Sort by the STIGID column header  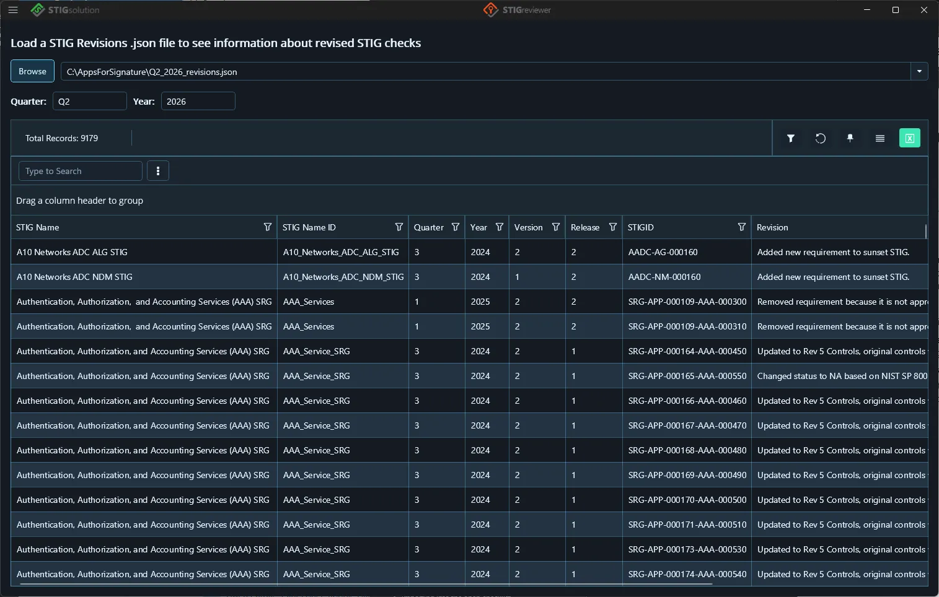coord(641,227)
